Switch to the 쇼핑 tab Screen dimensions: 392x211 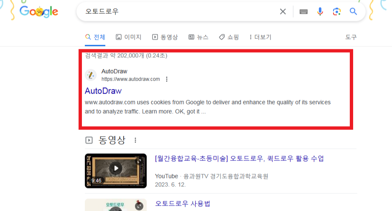pos(229,37)
